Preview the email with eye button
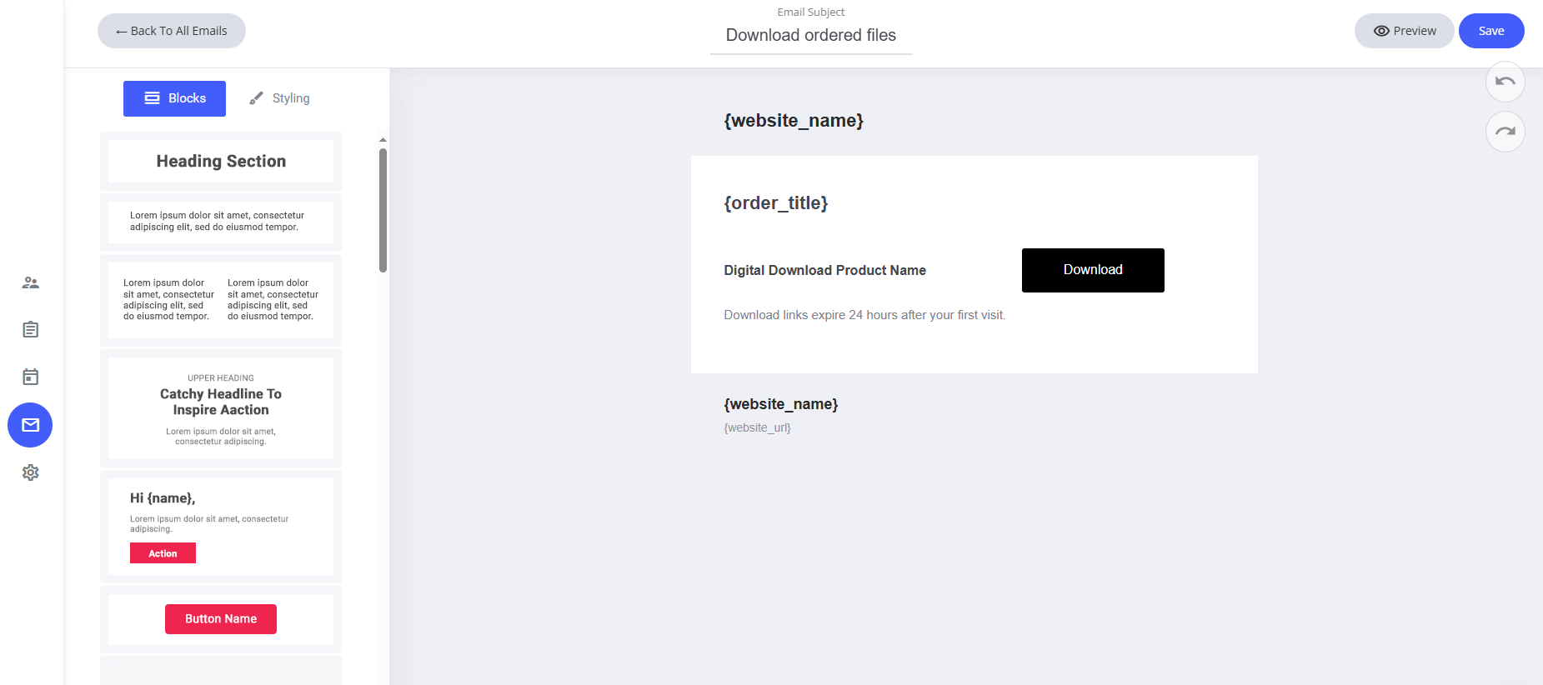This screenshot has width=1543, height=685. point(1404,31)
